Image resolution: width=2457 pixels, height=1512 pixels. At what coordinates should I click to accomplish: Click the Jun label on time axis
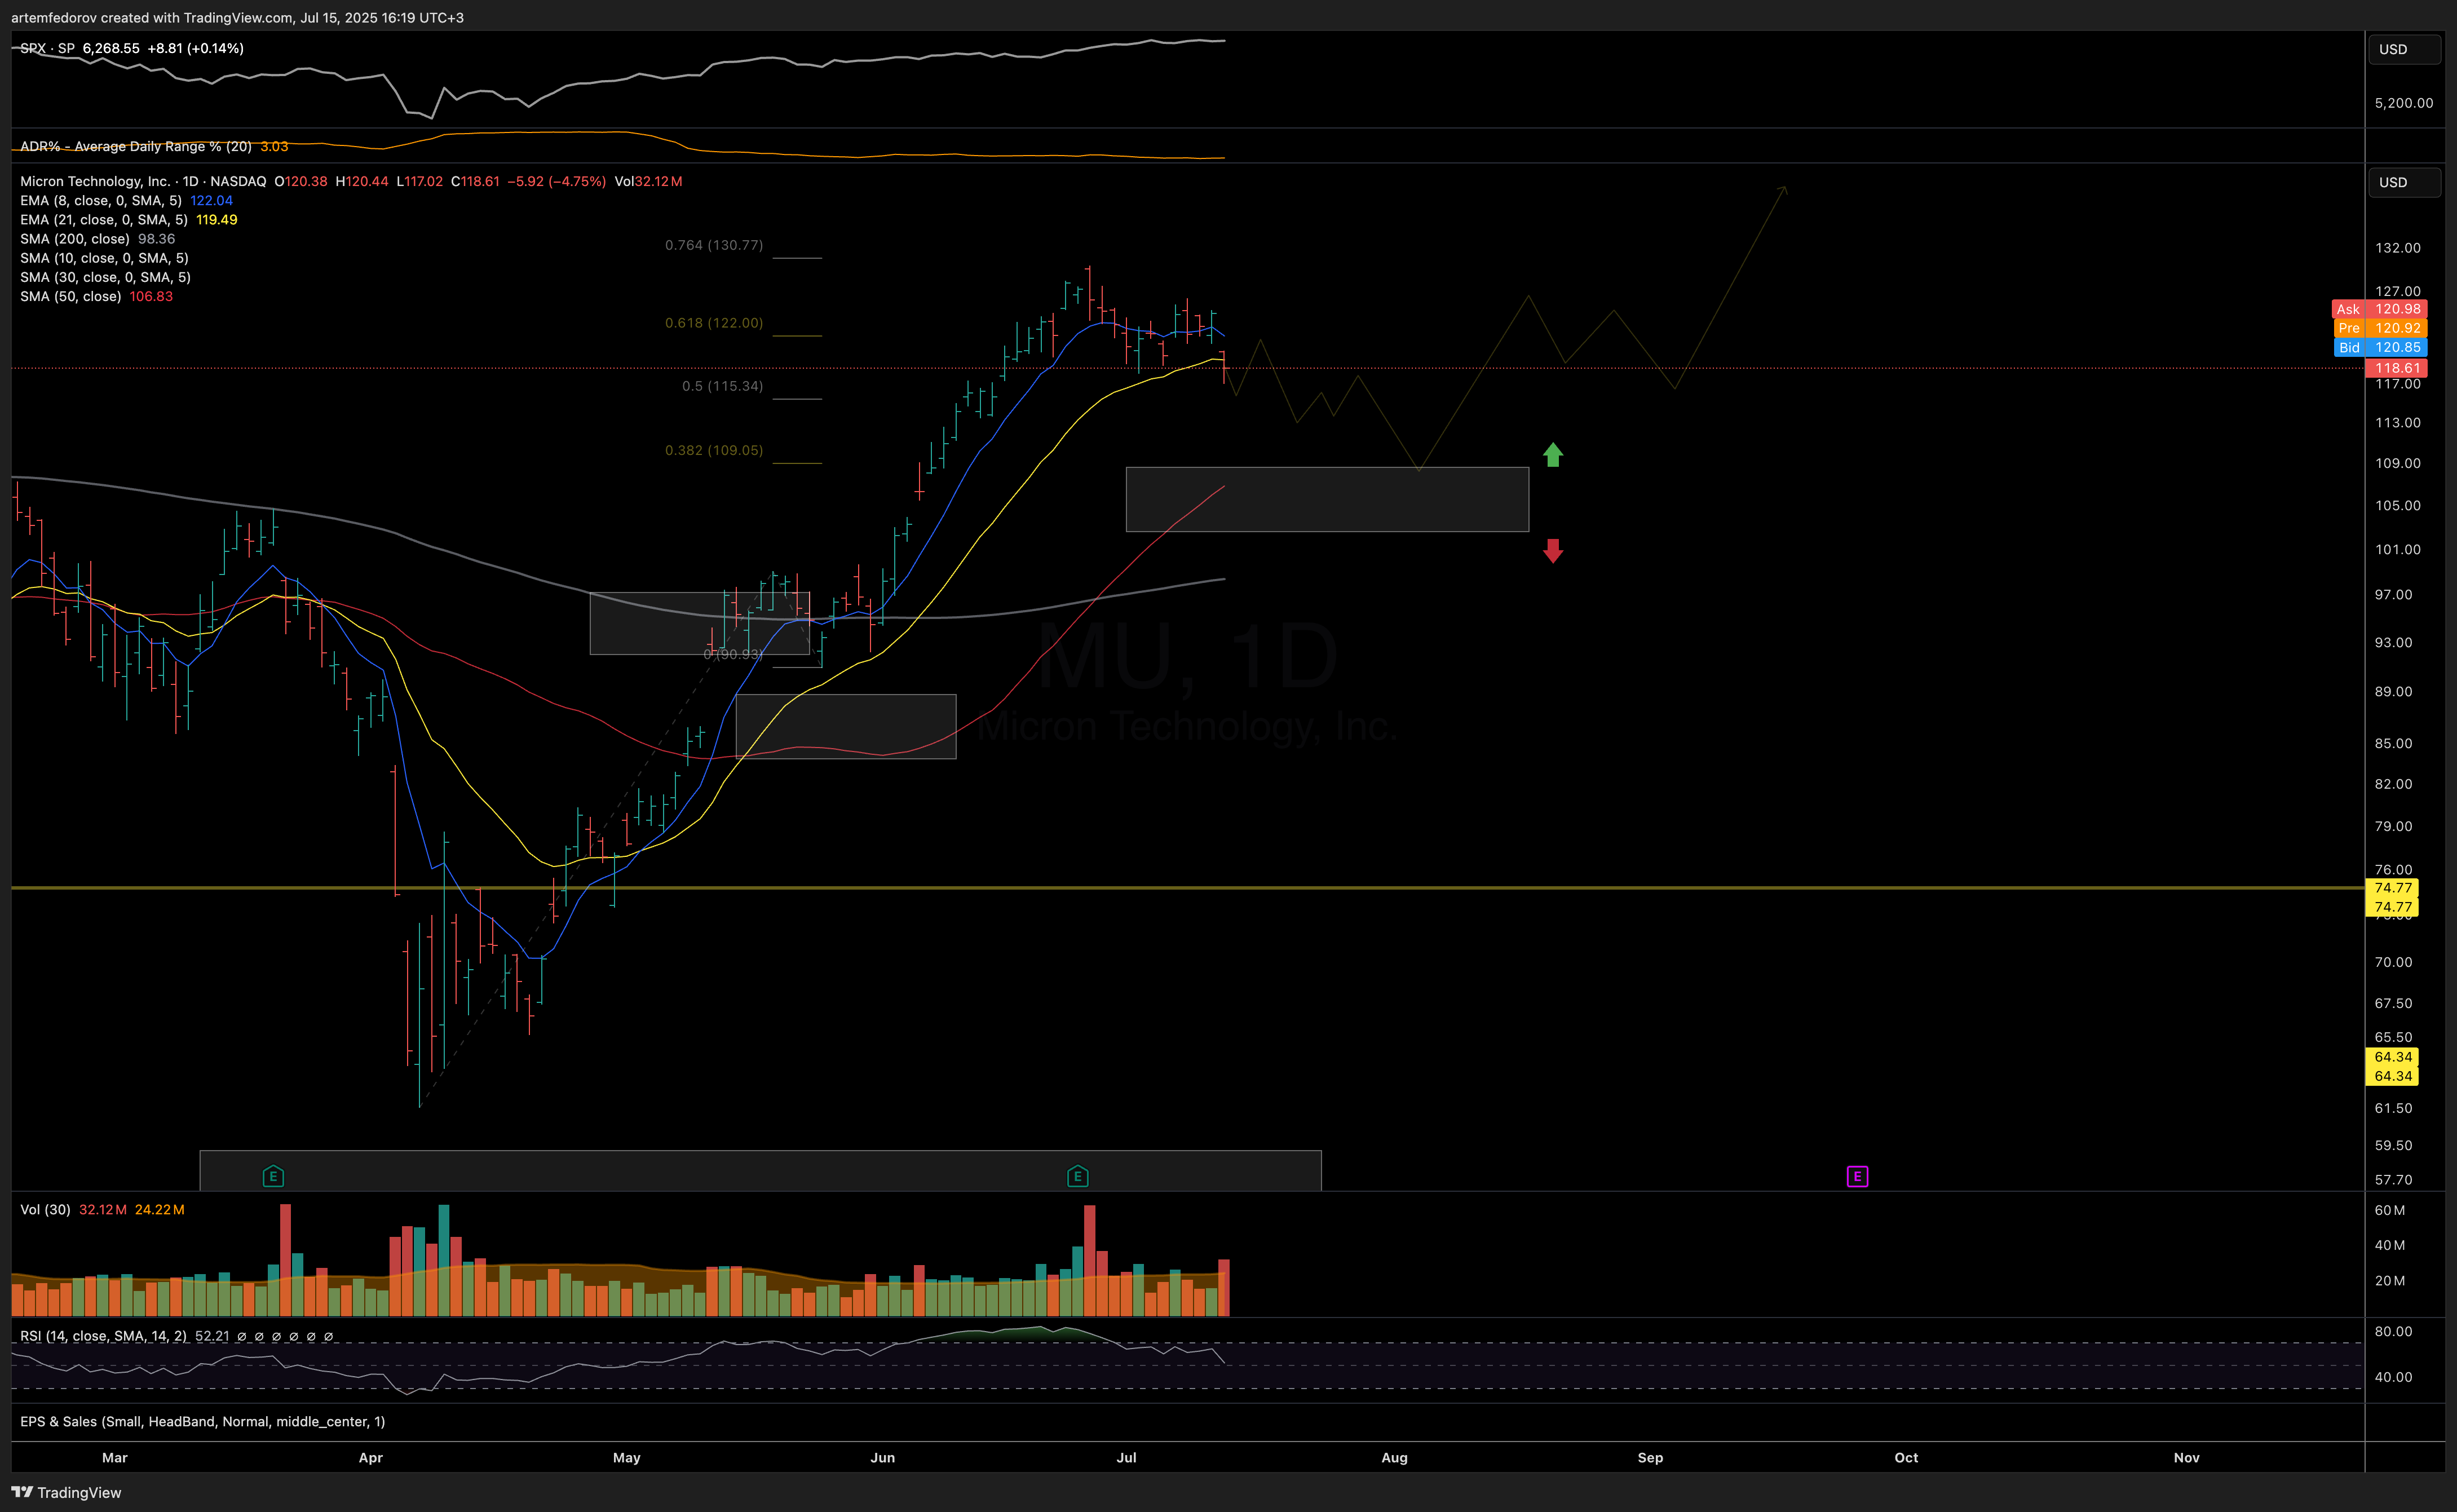(883, 1457)
